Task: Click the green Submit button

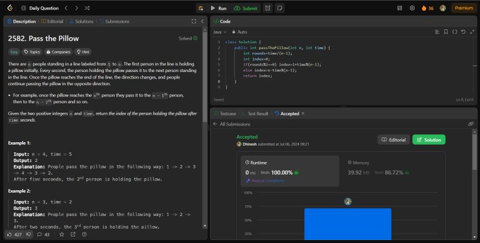Action: point(246,8)
